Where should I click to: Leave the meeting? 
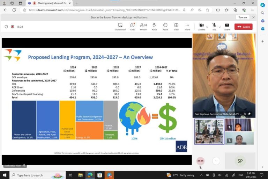point(243,27)
